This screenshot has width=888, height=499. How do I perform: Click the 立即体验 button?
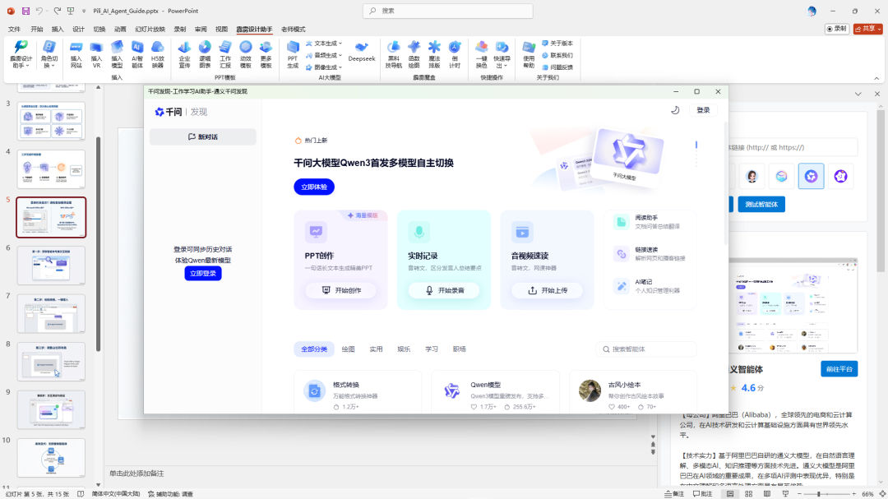314,187
